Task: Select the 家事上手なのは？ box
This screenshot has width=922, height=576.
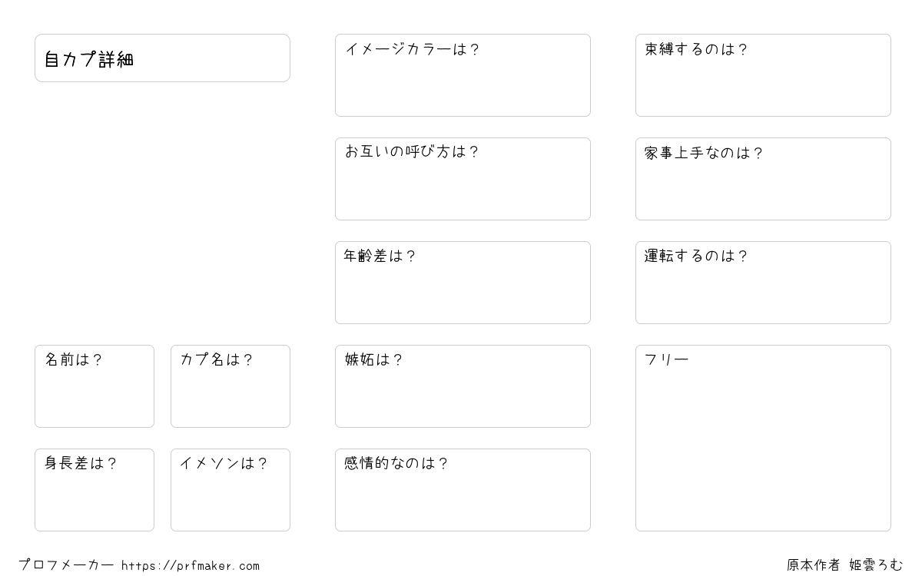Action: [763, 179]
